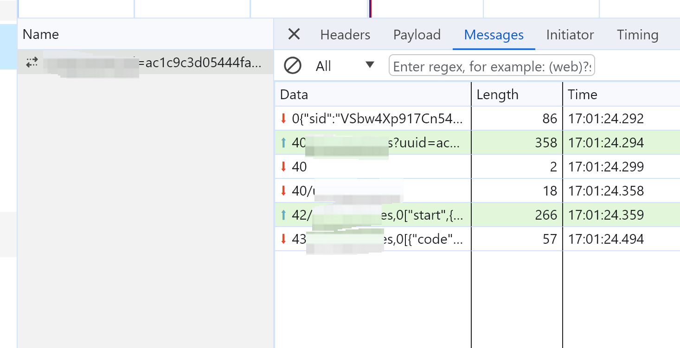This screenshot has width=680, height=348.
Task: Click the Name column header
Action: [x=145, y=34]
